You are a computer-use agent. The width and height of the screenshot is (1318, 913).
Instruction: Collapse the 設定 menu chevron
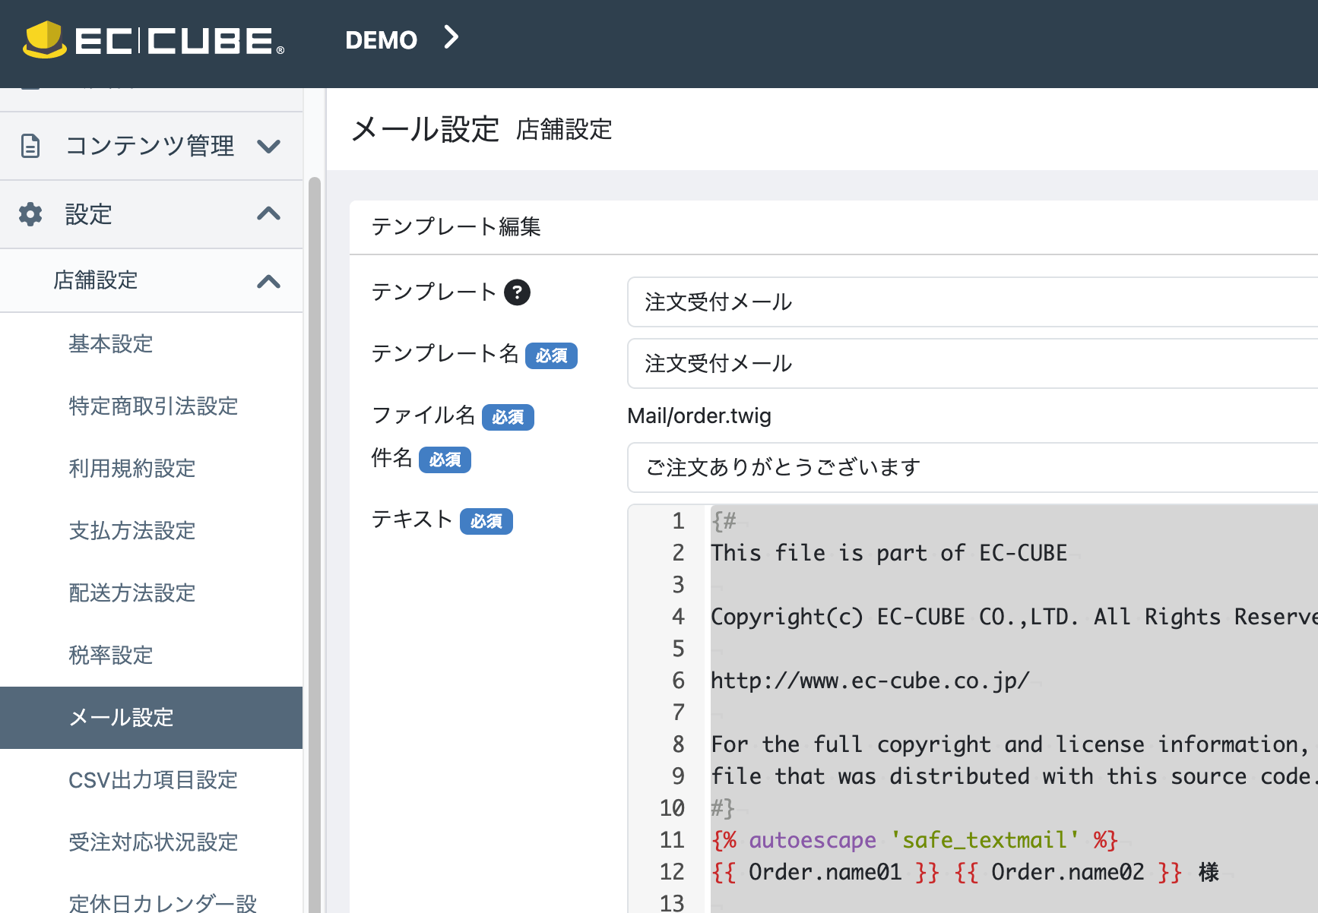(x=269, y=213)
